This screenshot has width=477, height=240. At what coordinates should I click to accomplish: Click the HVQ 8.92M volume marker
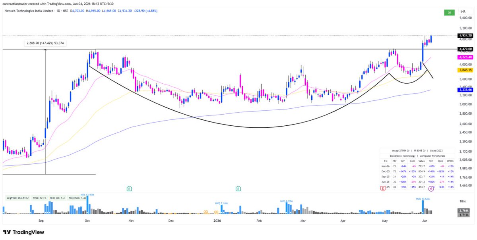click(x=287, y=201)
